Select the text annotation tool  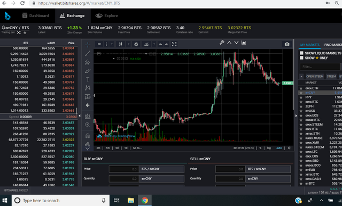pos(88,79)
